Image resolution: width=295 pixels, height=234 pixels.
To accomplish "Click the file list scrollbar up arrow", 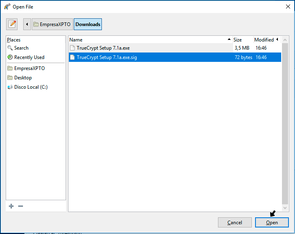I will (285, 40).
